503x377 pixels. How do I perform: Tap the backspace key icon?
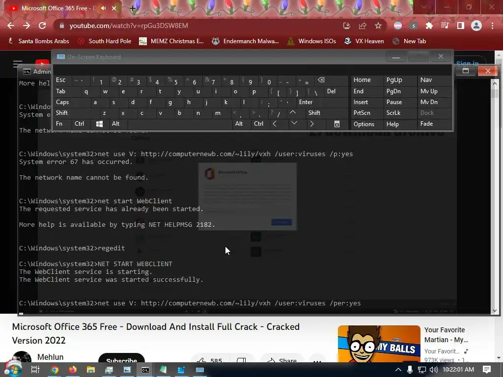pyautogui.click(x=332, y=80)
